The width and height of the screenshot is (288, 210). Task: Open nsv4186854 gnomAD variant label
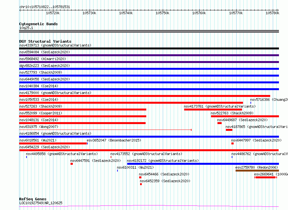(55, 133)
